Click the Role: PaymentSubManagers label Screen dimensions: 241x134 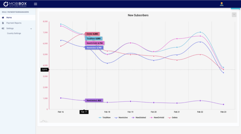click(15, 12)
